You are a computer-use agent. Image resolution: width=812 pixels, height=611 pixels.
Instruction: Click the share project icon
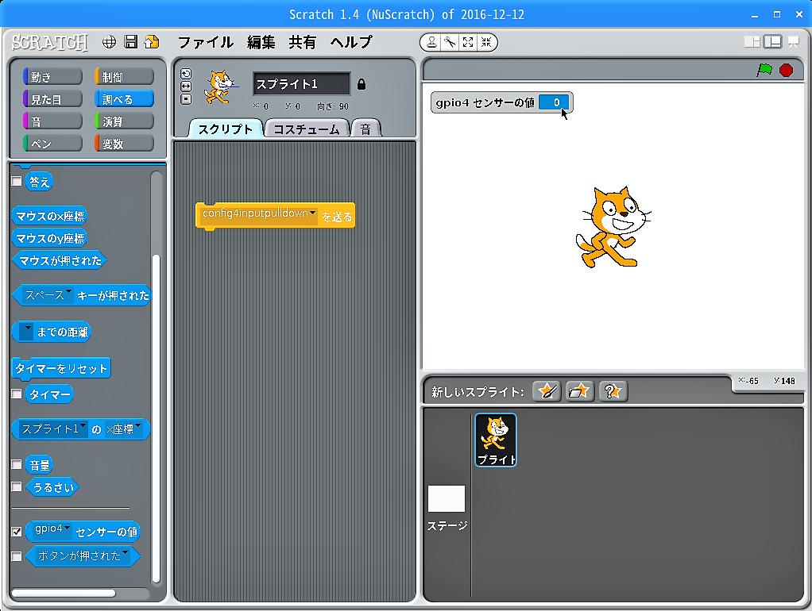152,42
